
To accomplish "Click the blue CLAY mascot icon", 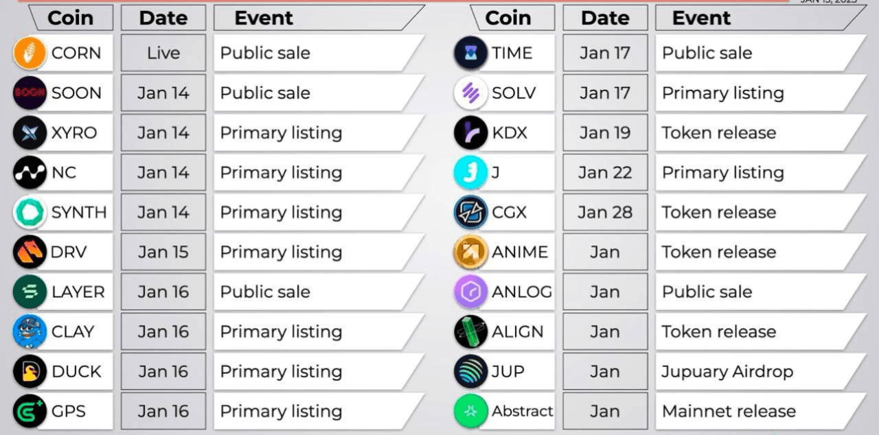I will (x=30, y=331).
